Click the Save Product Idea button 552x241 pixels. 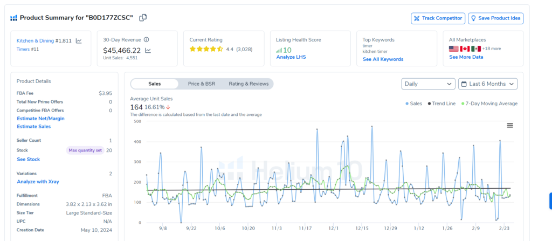pos(495,18)
